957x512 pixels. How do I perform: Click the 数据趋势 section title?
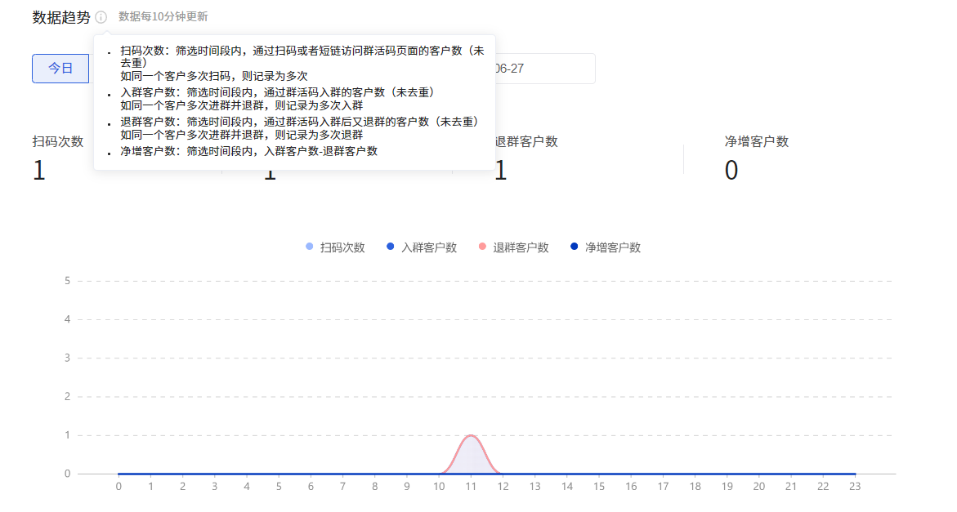click(x=61, y=17)
